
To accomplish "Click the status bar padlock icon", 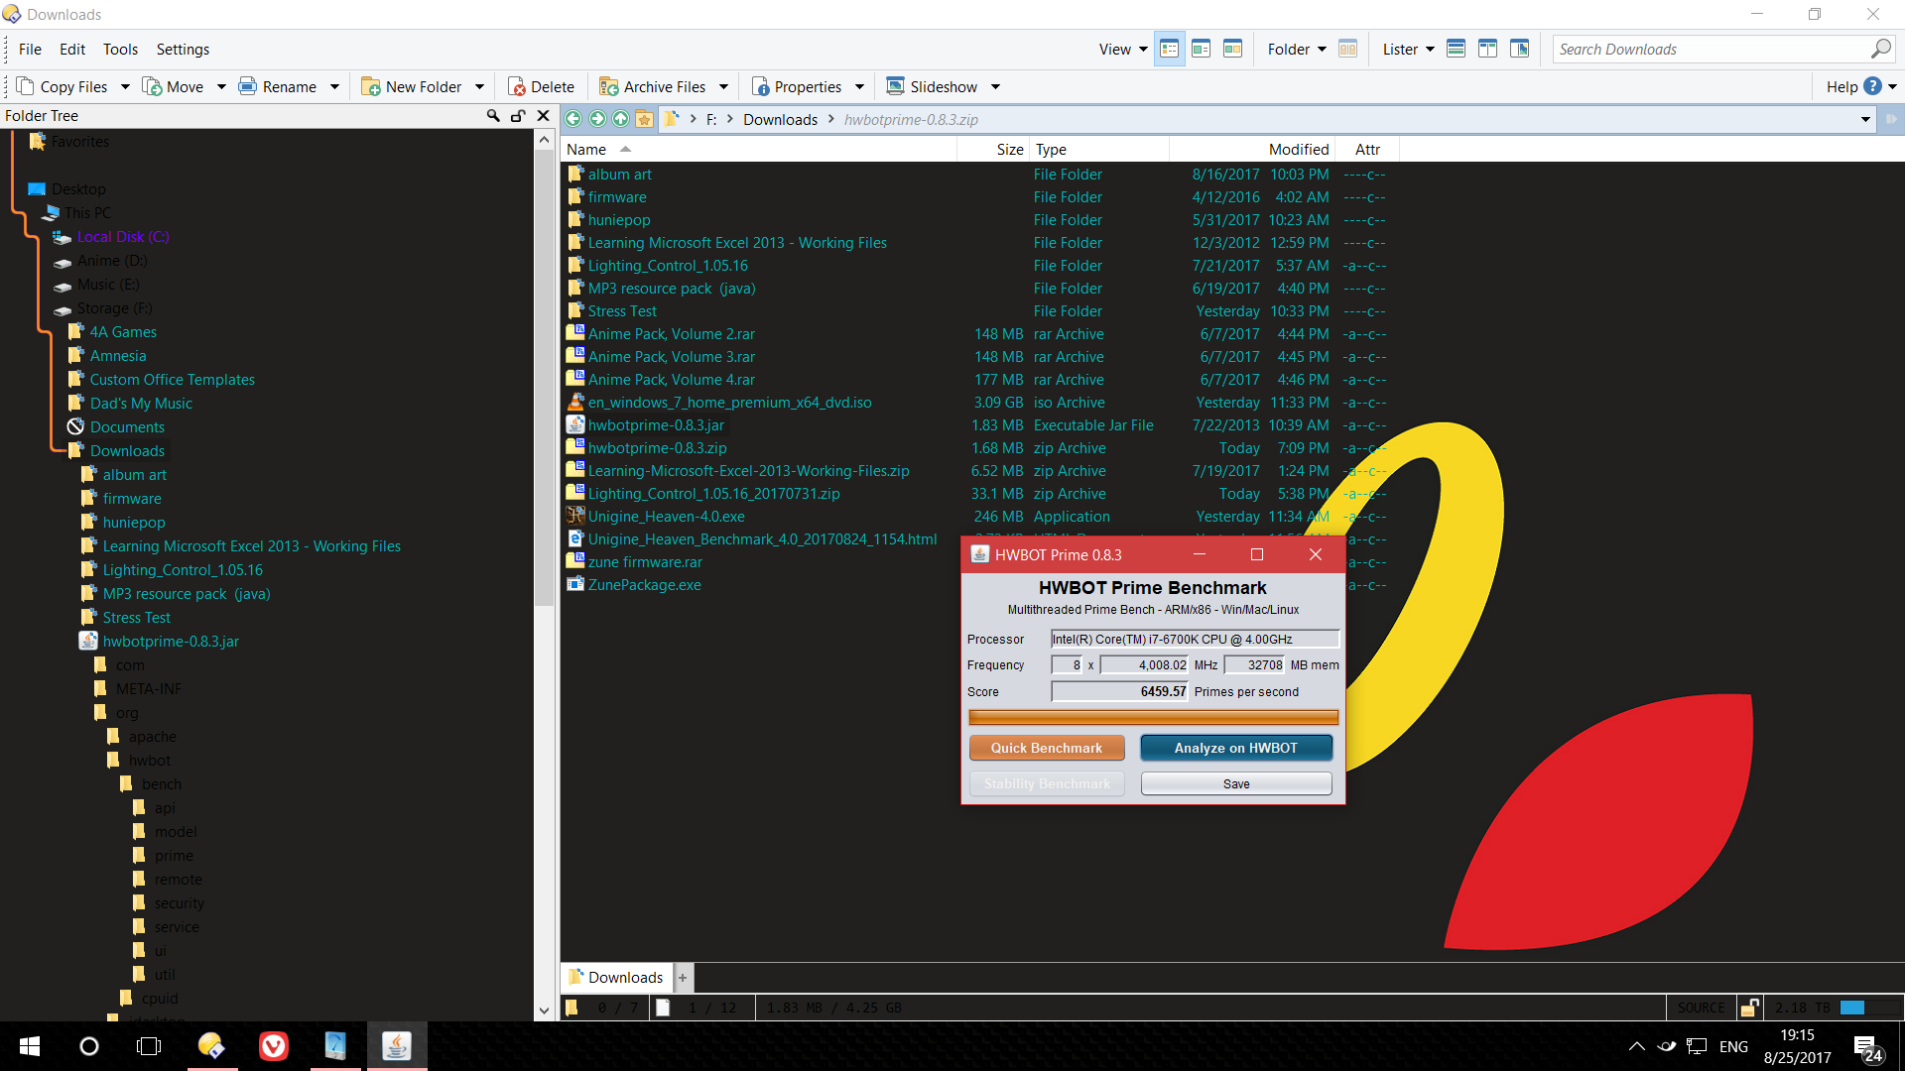I will (1750, 1008).
